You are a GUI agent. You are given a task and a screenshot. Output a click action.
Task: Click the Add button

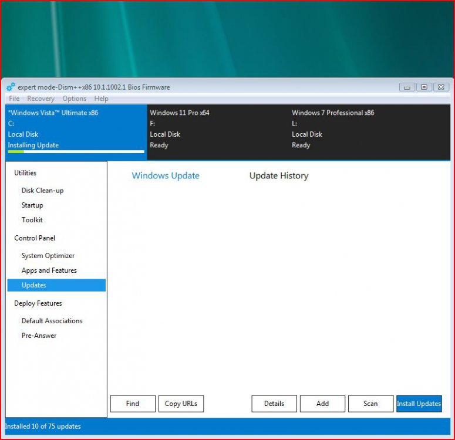pyautogui.click(x=322, y=404)
